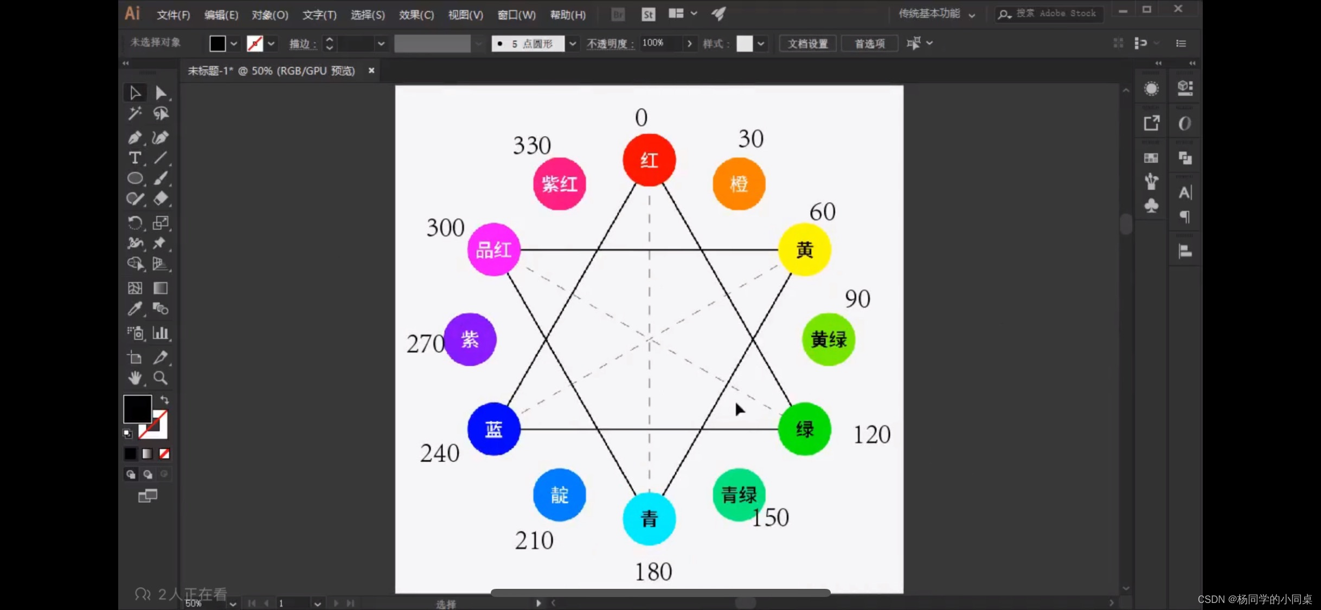The height and width of the screenshot is (610, 1321).
Task: Select the Text tool
Action: [x=135, y=158]
